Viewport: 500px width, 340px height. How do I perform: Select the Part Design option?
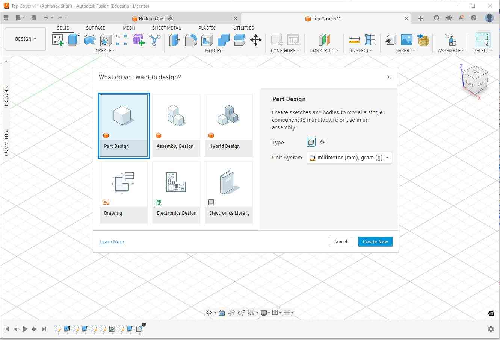pyautogui.click(x=124, y=126)
